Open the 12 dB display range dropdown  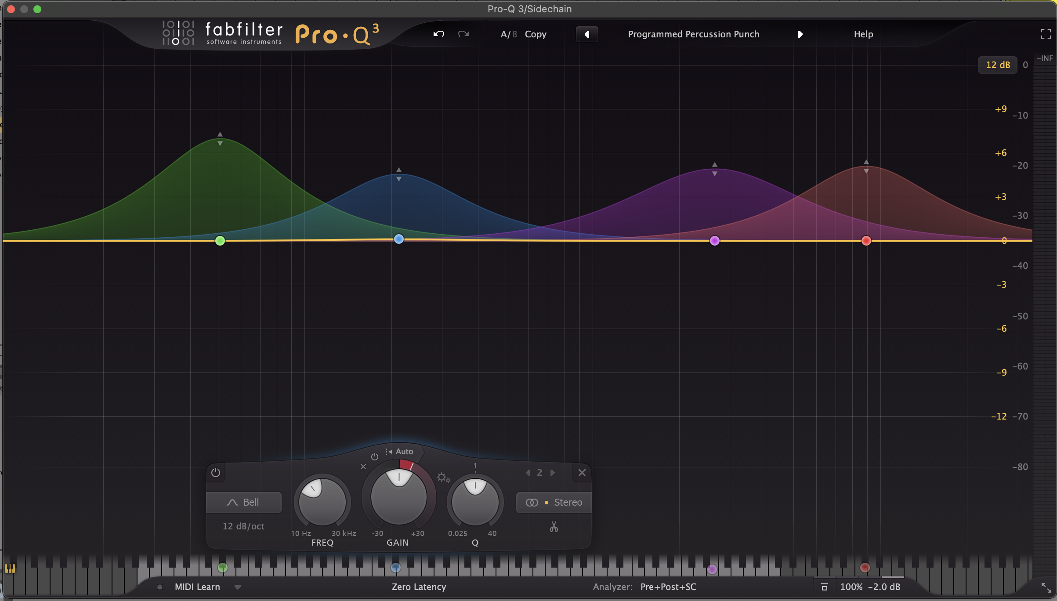[x=998, y=65]
